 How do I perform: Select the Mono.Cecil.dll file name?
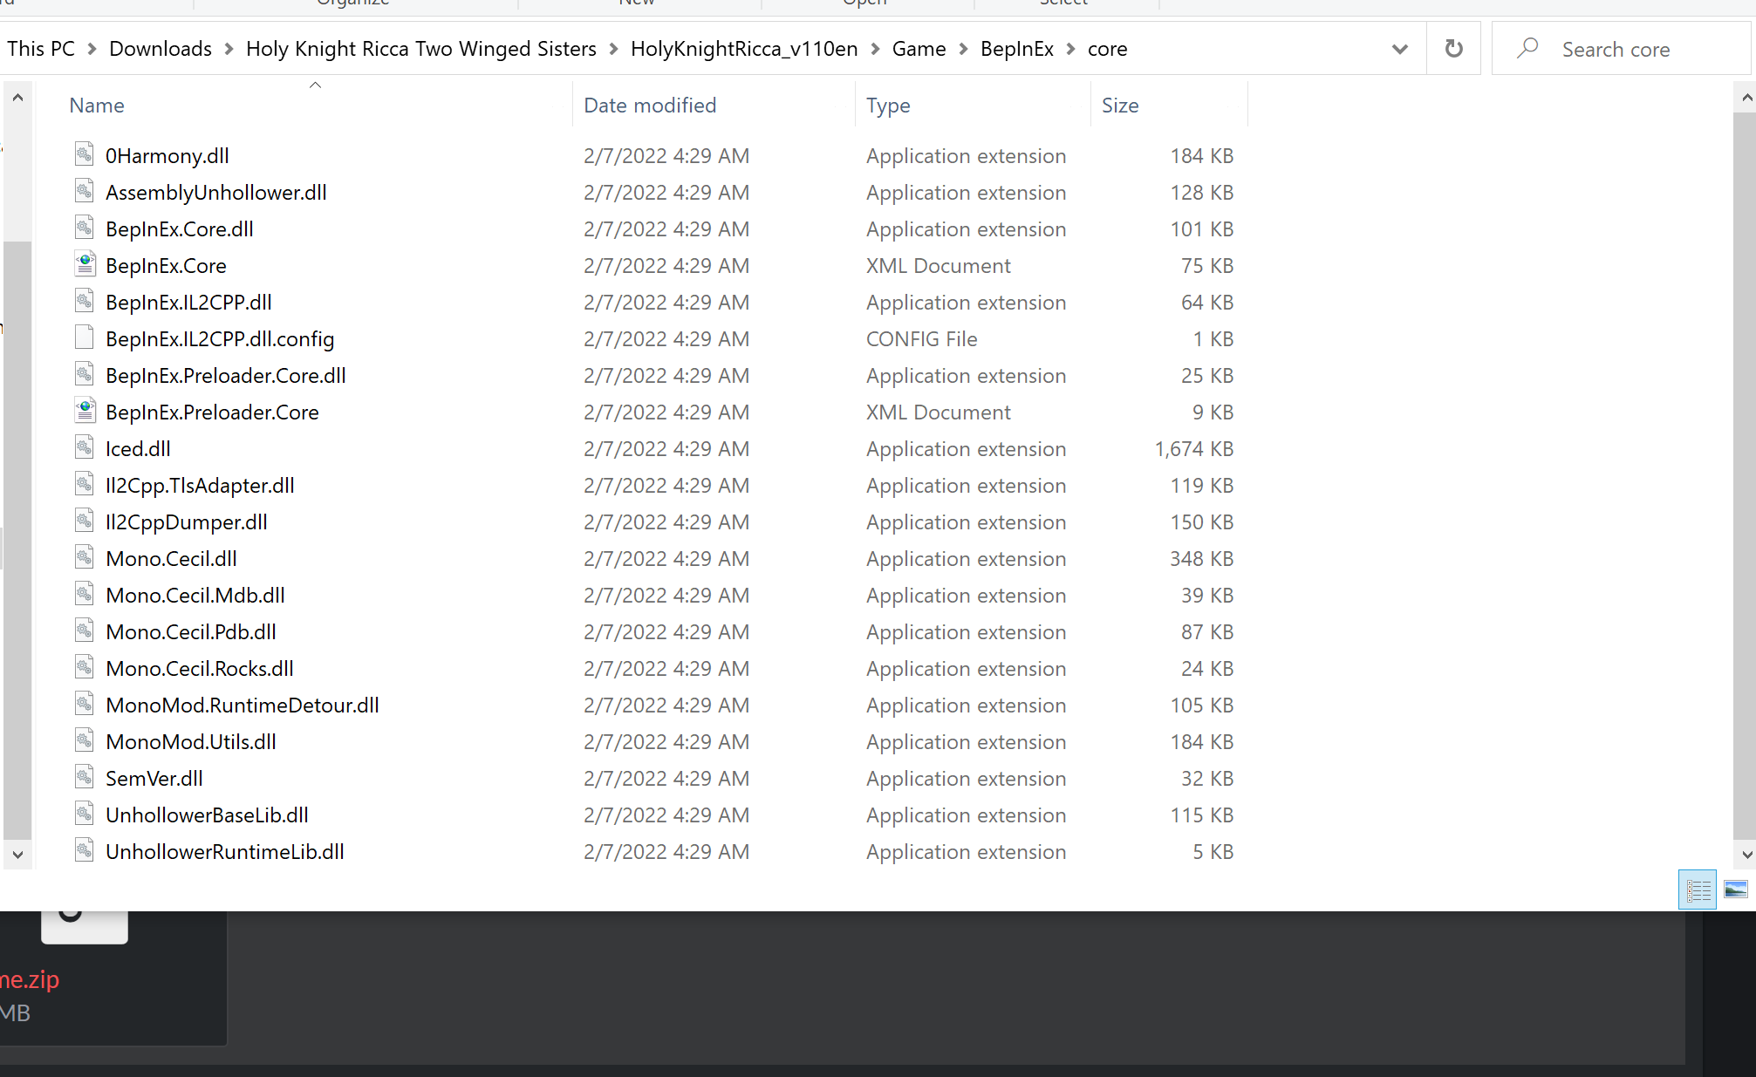[x=171, y=559]
